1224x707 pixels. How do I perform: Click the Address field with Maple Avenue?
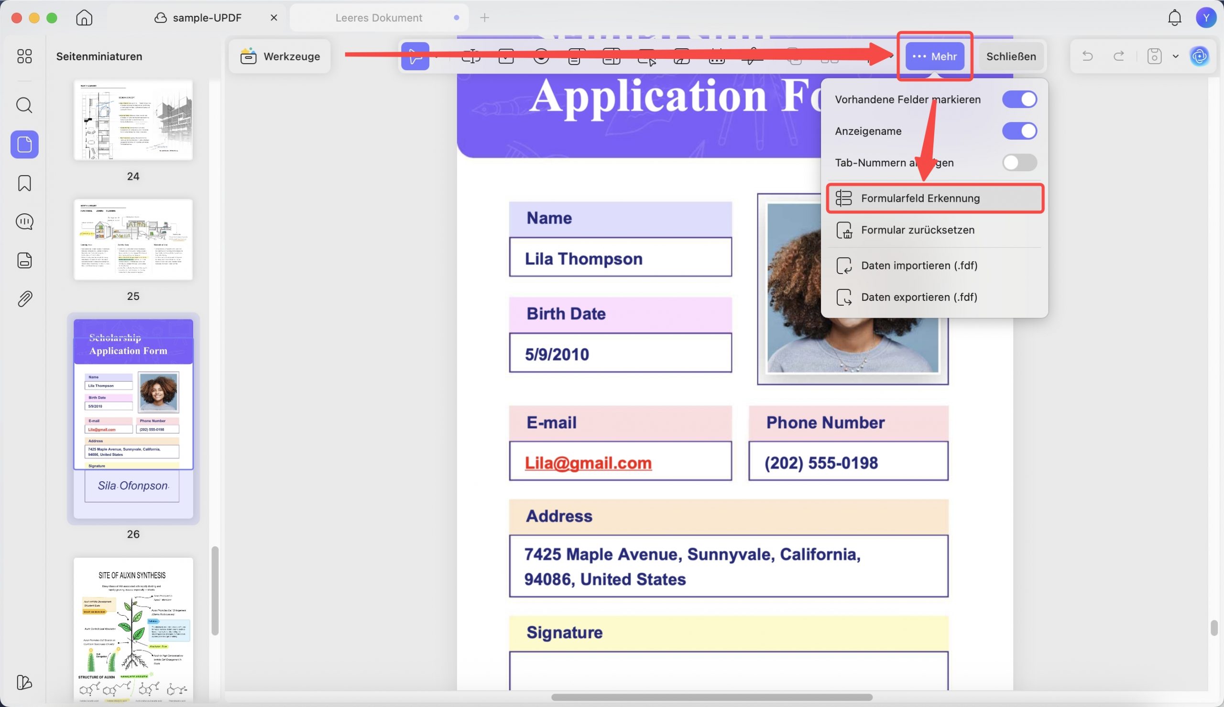point(729,566)
